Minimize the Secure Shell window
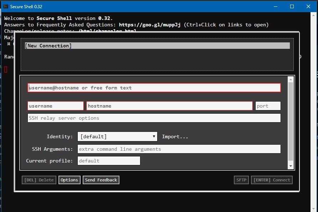318x212 pixels. pos(276,6)
